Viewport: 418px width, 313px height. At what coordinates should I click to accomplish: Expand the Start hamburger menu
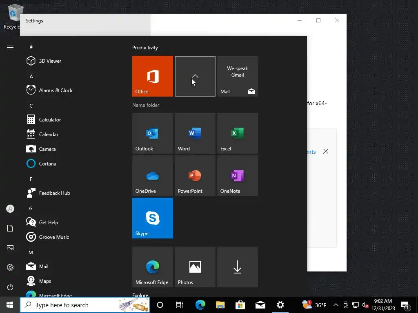point(10,47)
